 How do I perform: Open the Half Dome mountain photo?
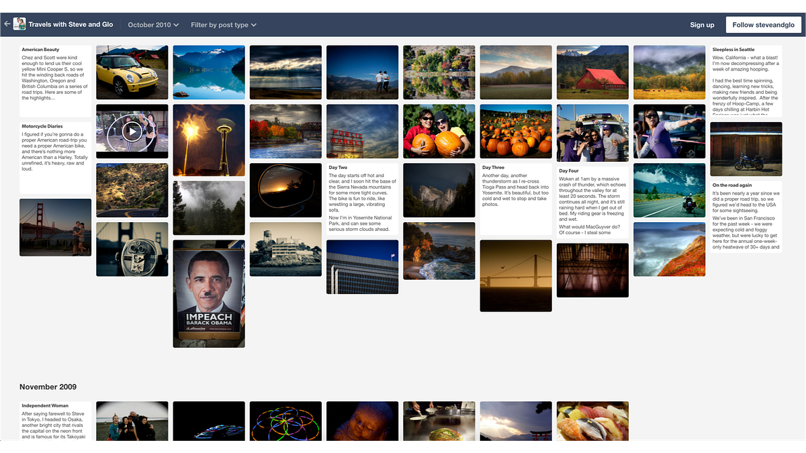click(439, 190)
